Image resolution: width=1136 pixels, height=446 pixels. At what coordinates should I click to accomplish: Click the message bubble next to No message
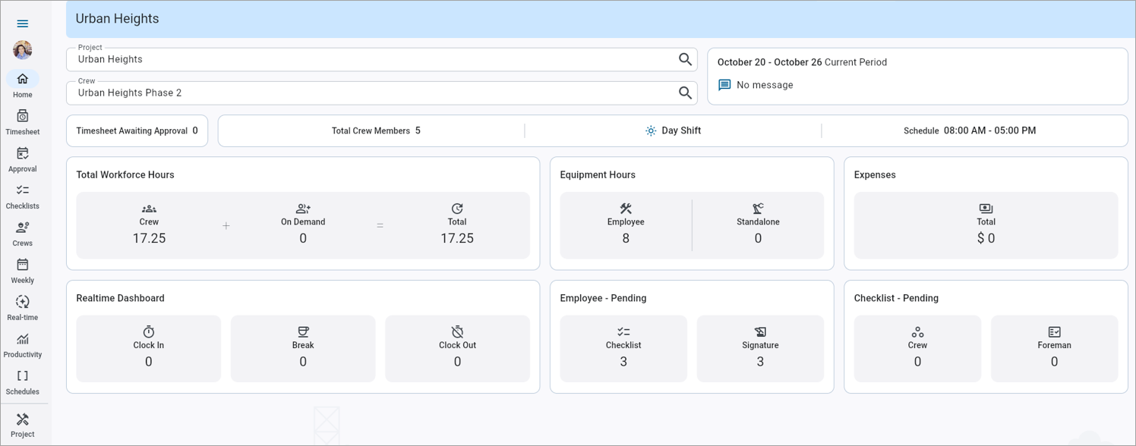pos(723,85)
